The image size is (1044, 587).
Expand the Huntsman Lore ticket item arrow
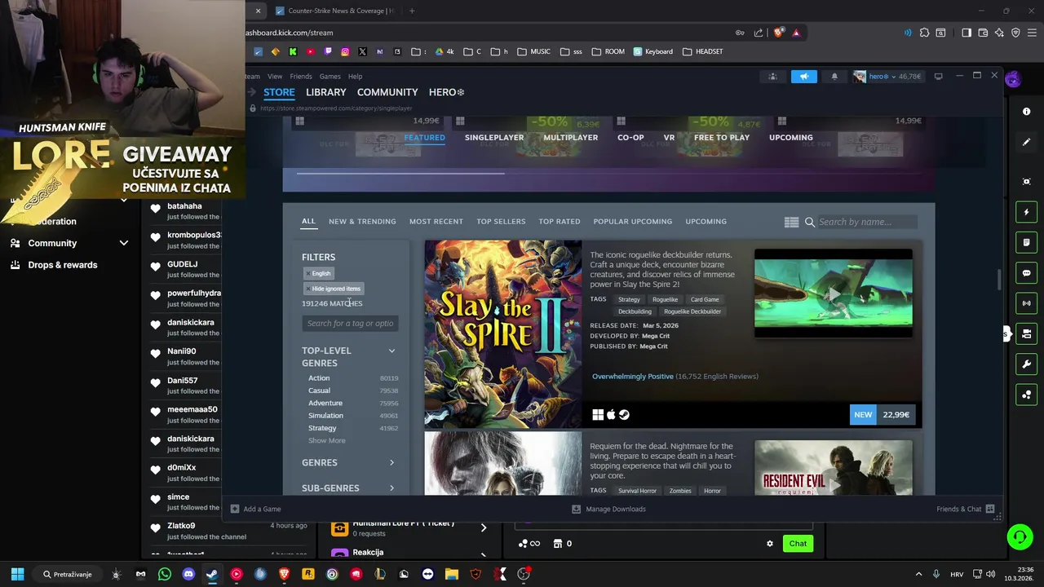coord(483,527)
